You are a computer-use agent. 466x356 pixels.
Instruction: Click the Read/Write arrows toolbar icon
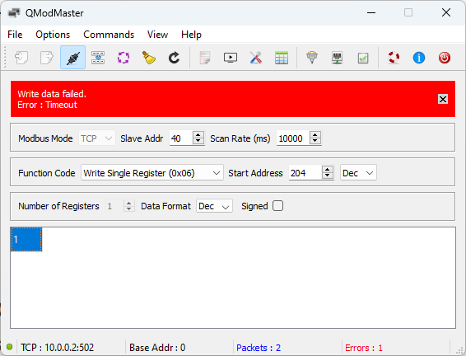coord(98,58)
